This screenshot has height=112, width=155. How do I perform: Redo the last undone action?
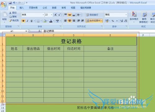click(x=20, y=3)
